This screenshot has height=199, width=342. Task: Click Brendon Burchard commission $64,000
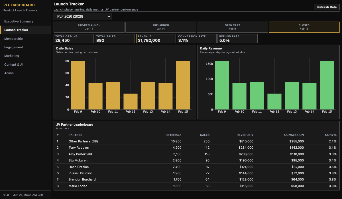pyautogui.click(x=297, y=179)
